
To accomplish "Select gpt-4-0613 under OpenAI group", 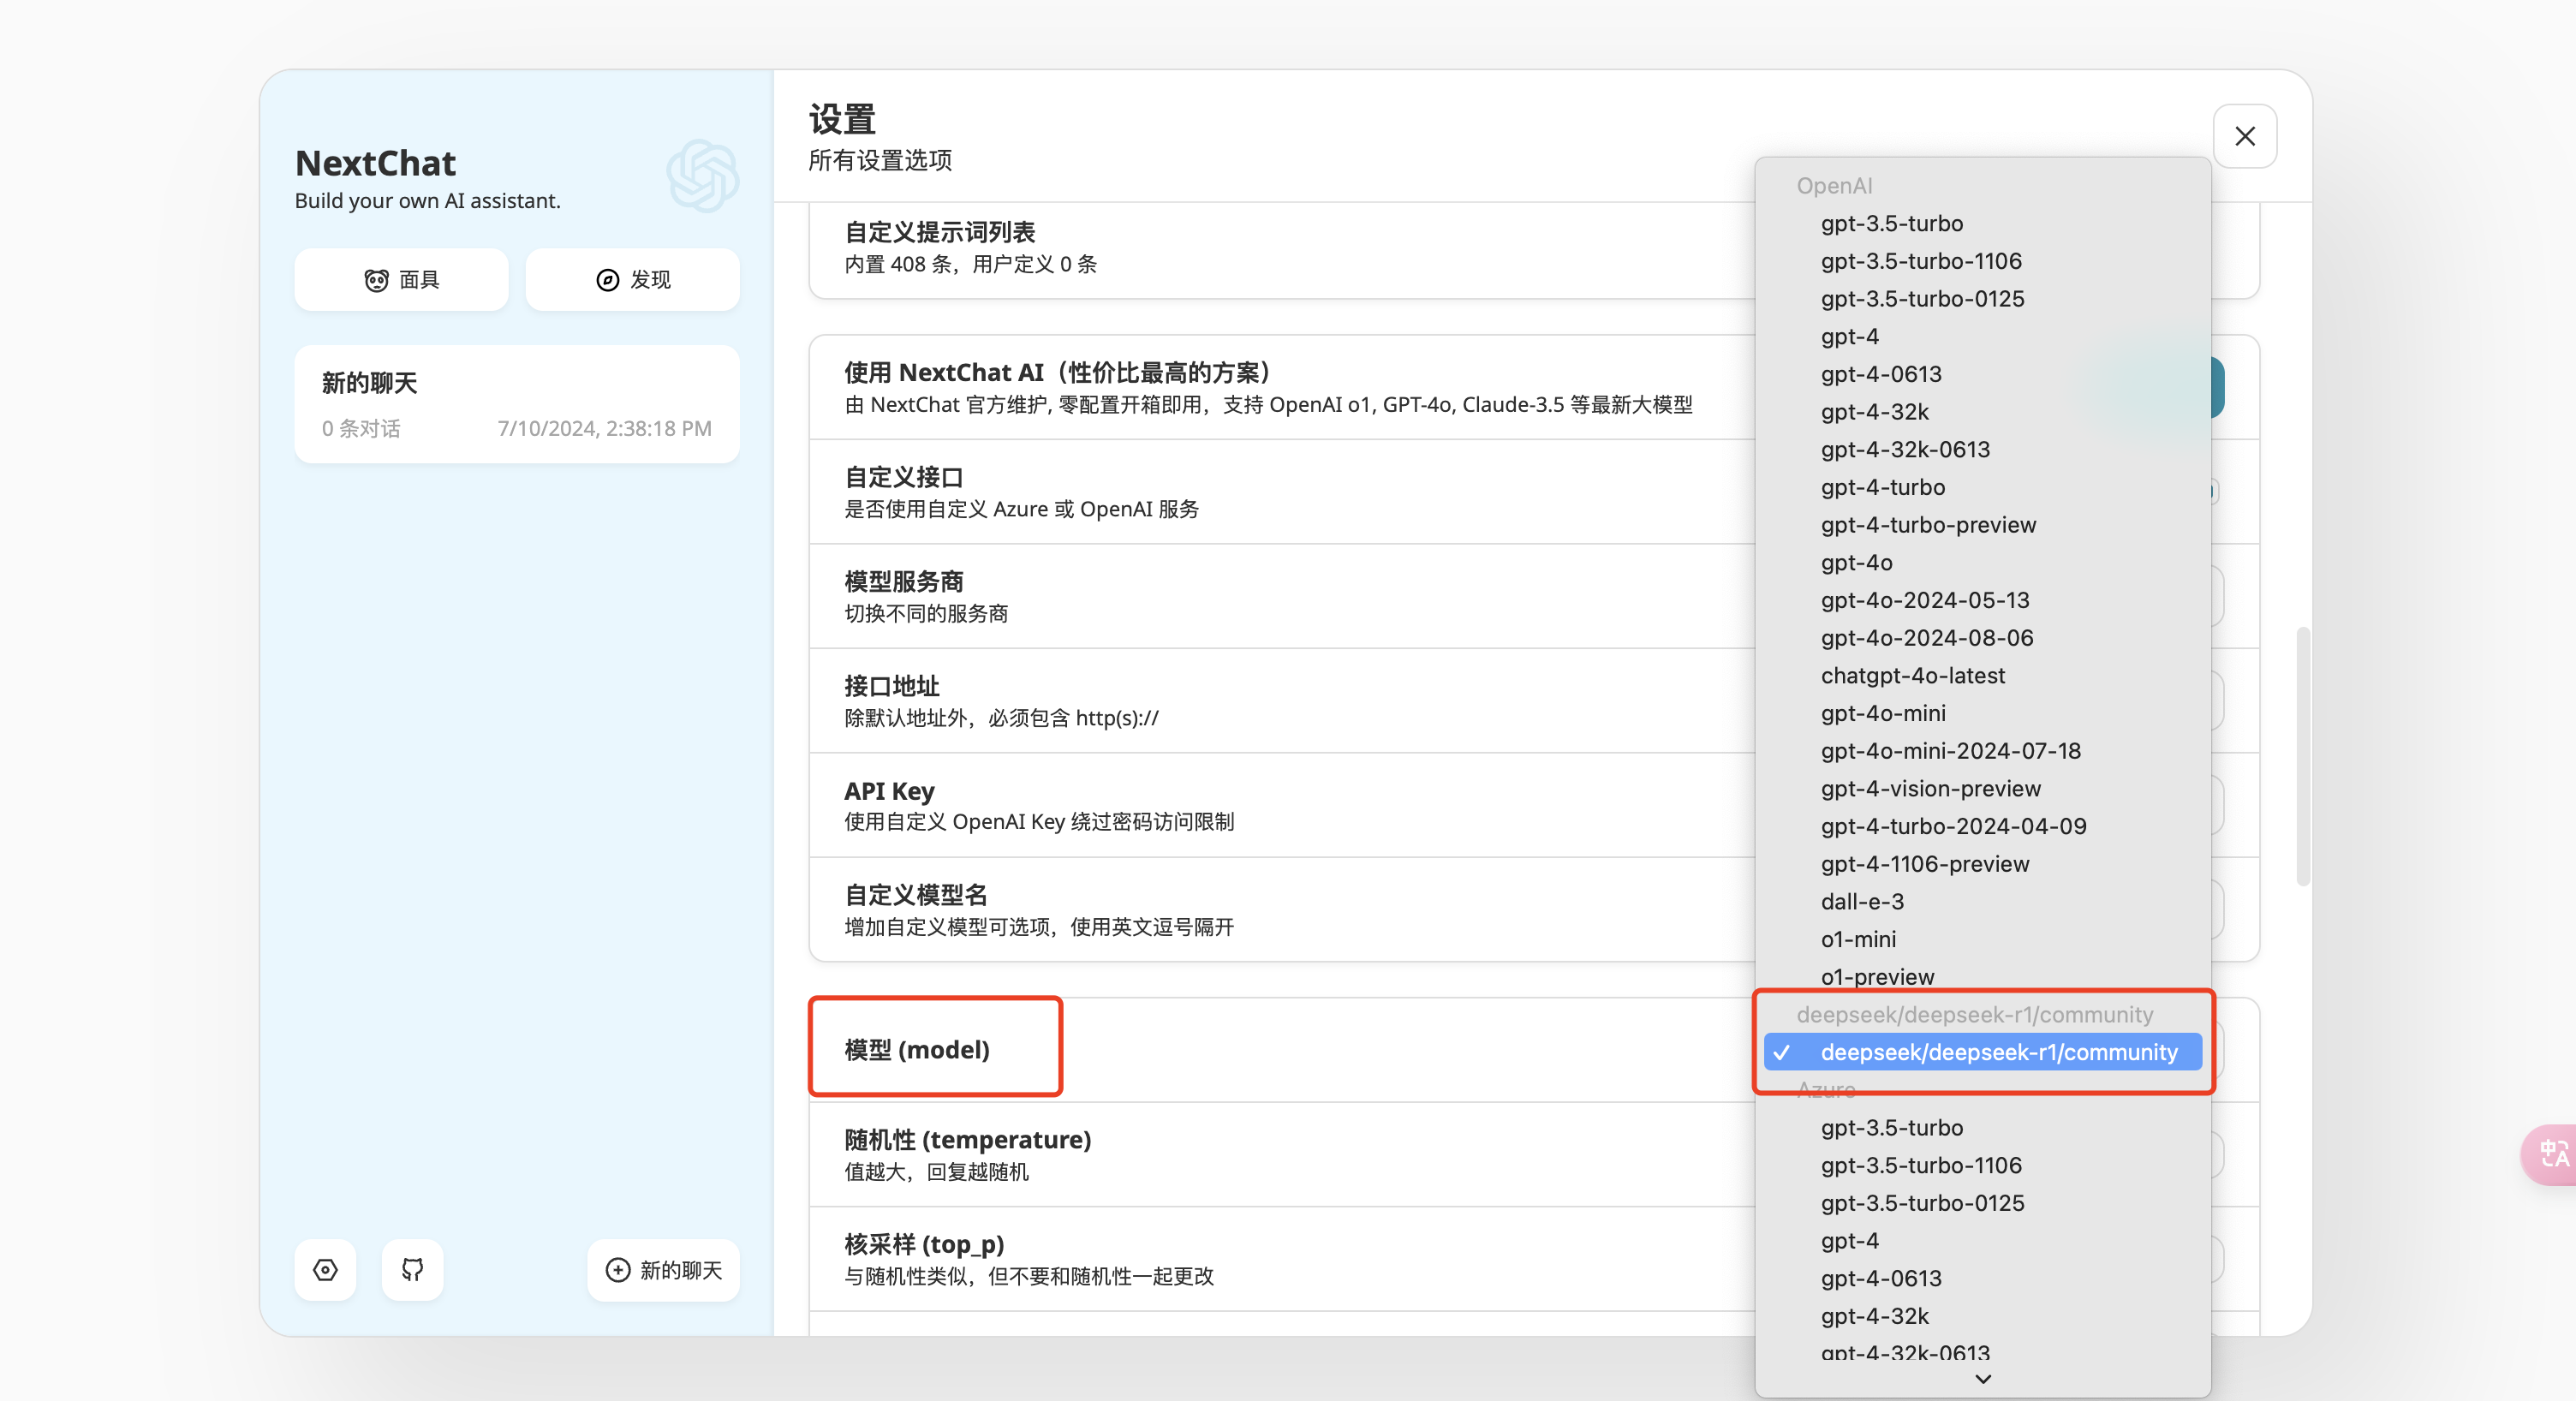I will tap(1983, 374).
